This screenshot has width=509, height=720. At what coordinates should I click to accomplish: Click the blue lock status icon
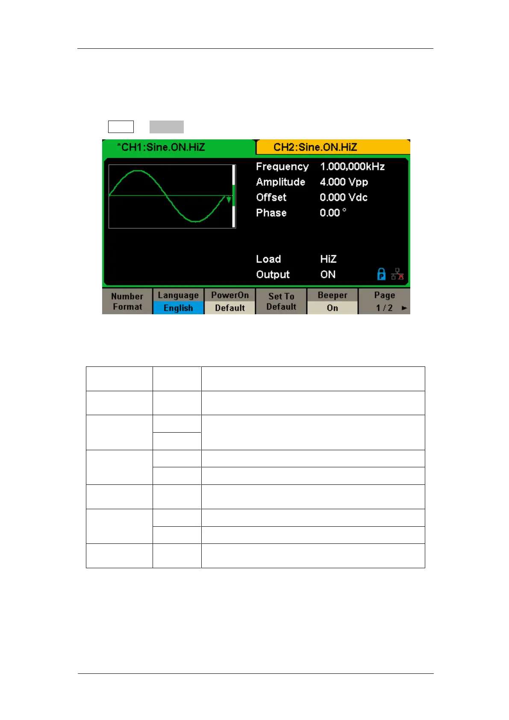(381, 274)
